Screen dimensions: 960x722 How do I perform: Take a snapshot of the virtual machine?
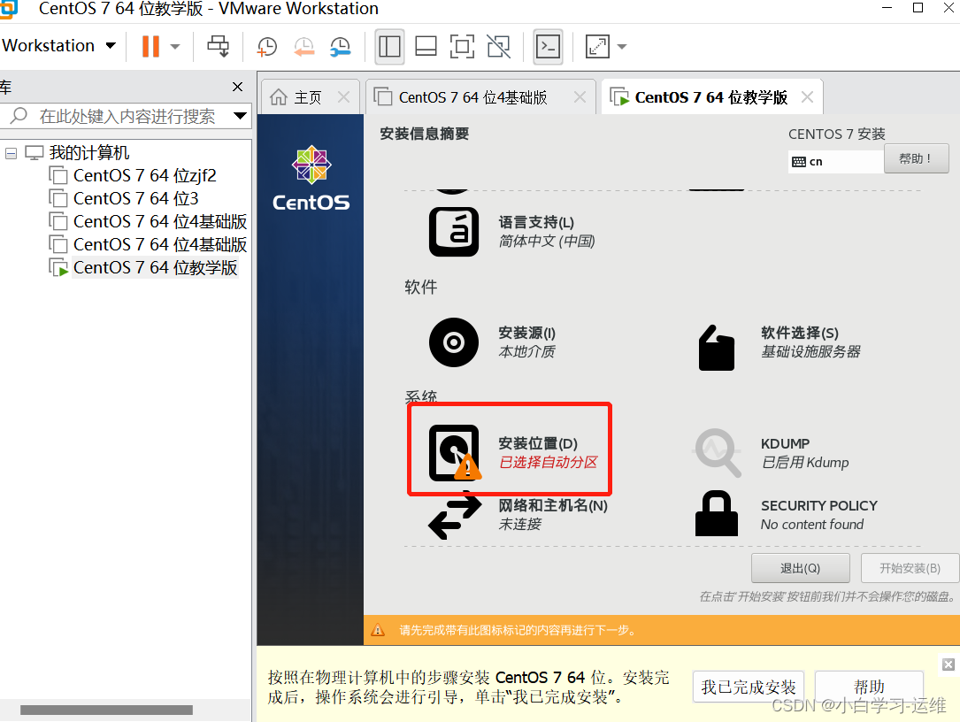266,47
